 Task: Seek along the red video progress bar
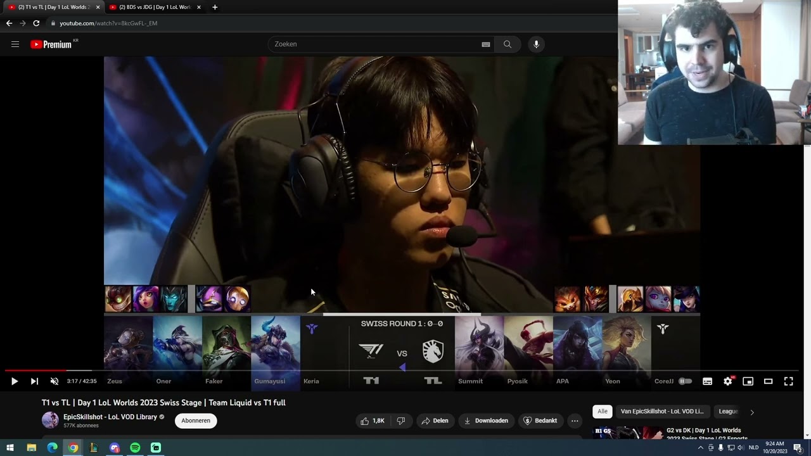(402, 370)
